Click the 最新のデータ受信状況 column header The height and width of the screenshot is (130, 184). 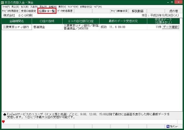(123, 21)
